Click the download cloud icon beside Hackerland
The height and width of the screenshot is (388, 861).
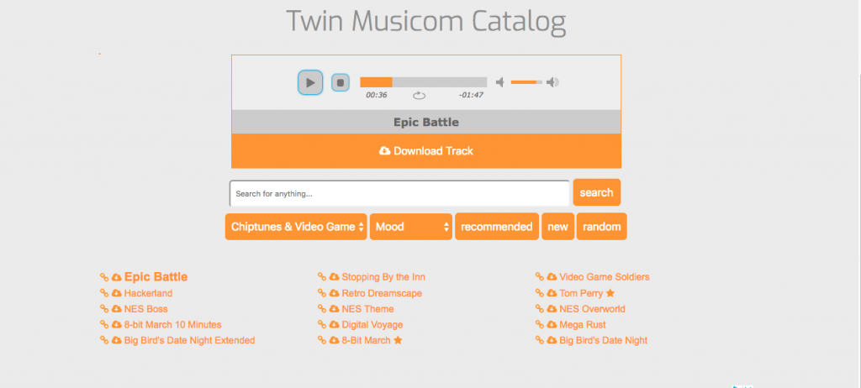click(x=117, y=293)
